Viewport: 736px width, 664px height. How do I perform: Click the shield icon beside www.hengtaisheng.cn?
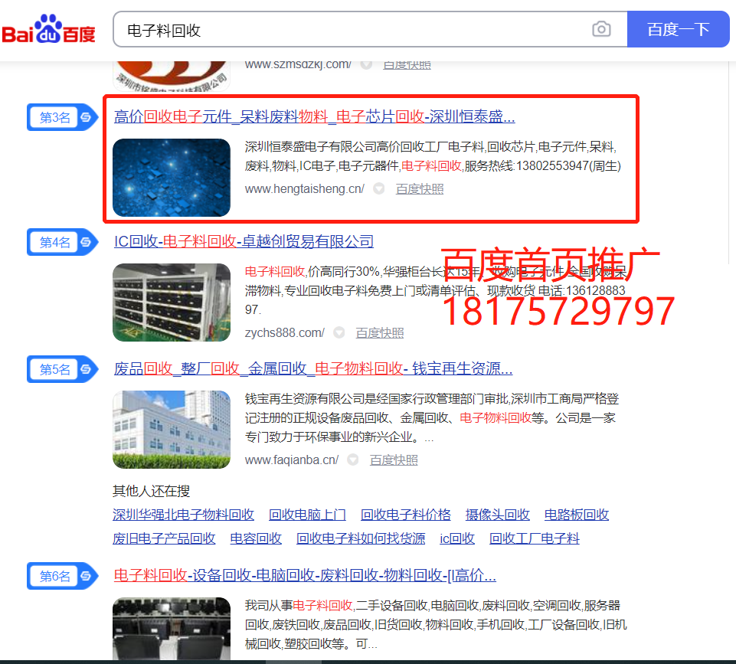(379, 188)
